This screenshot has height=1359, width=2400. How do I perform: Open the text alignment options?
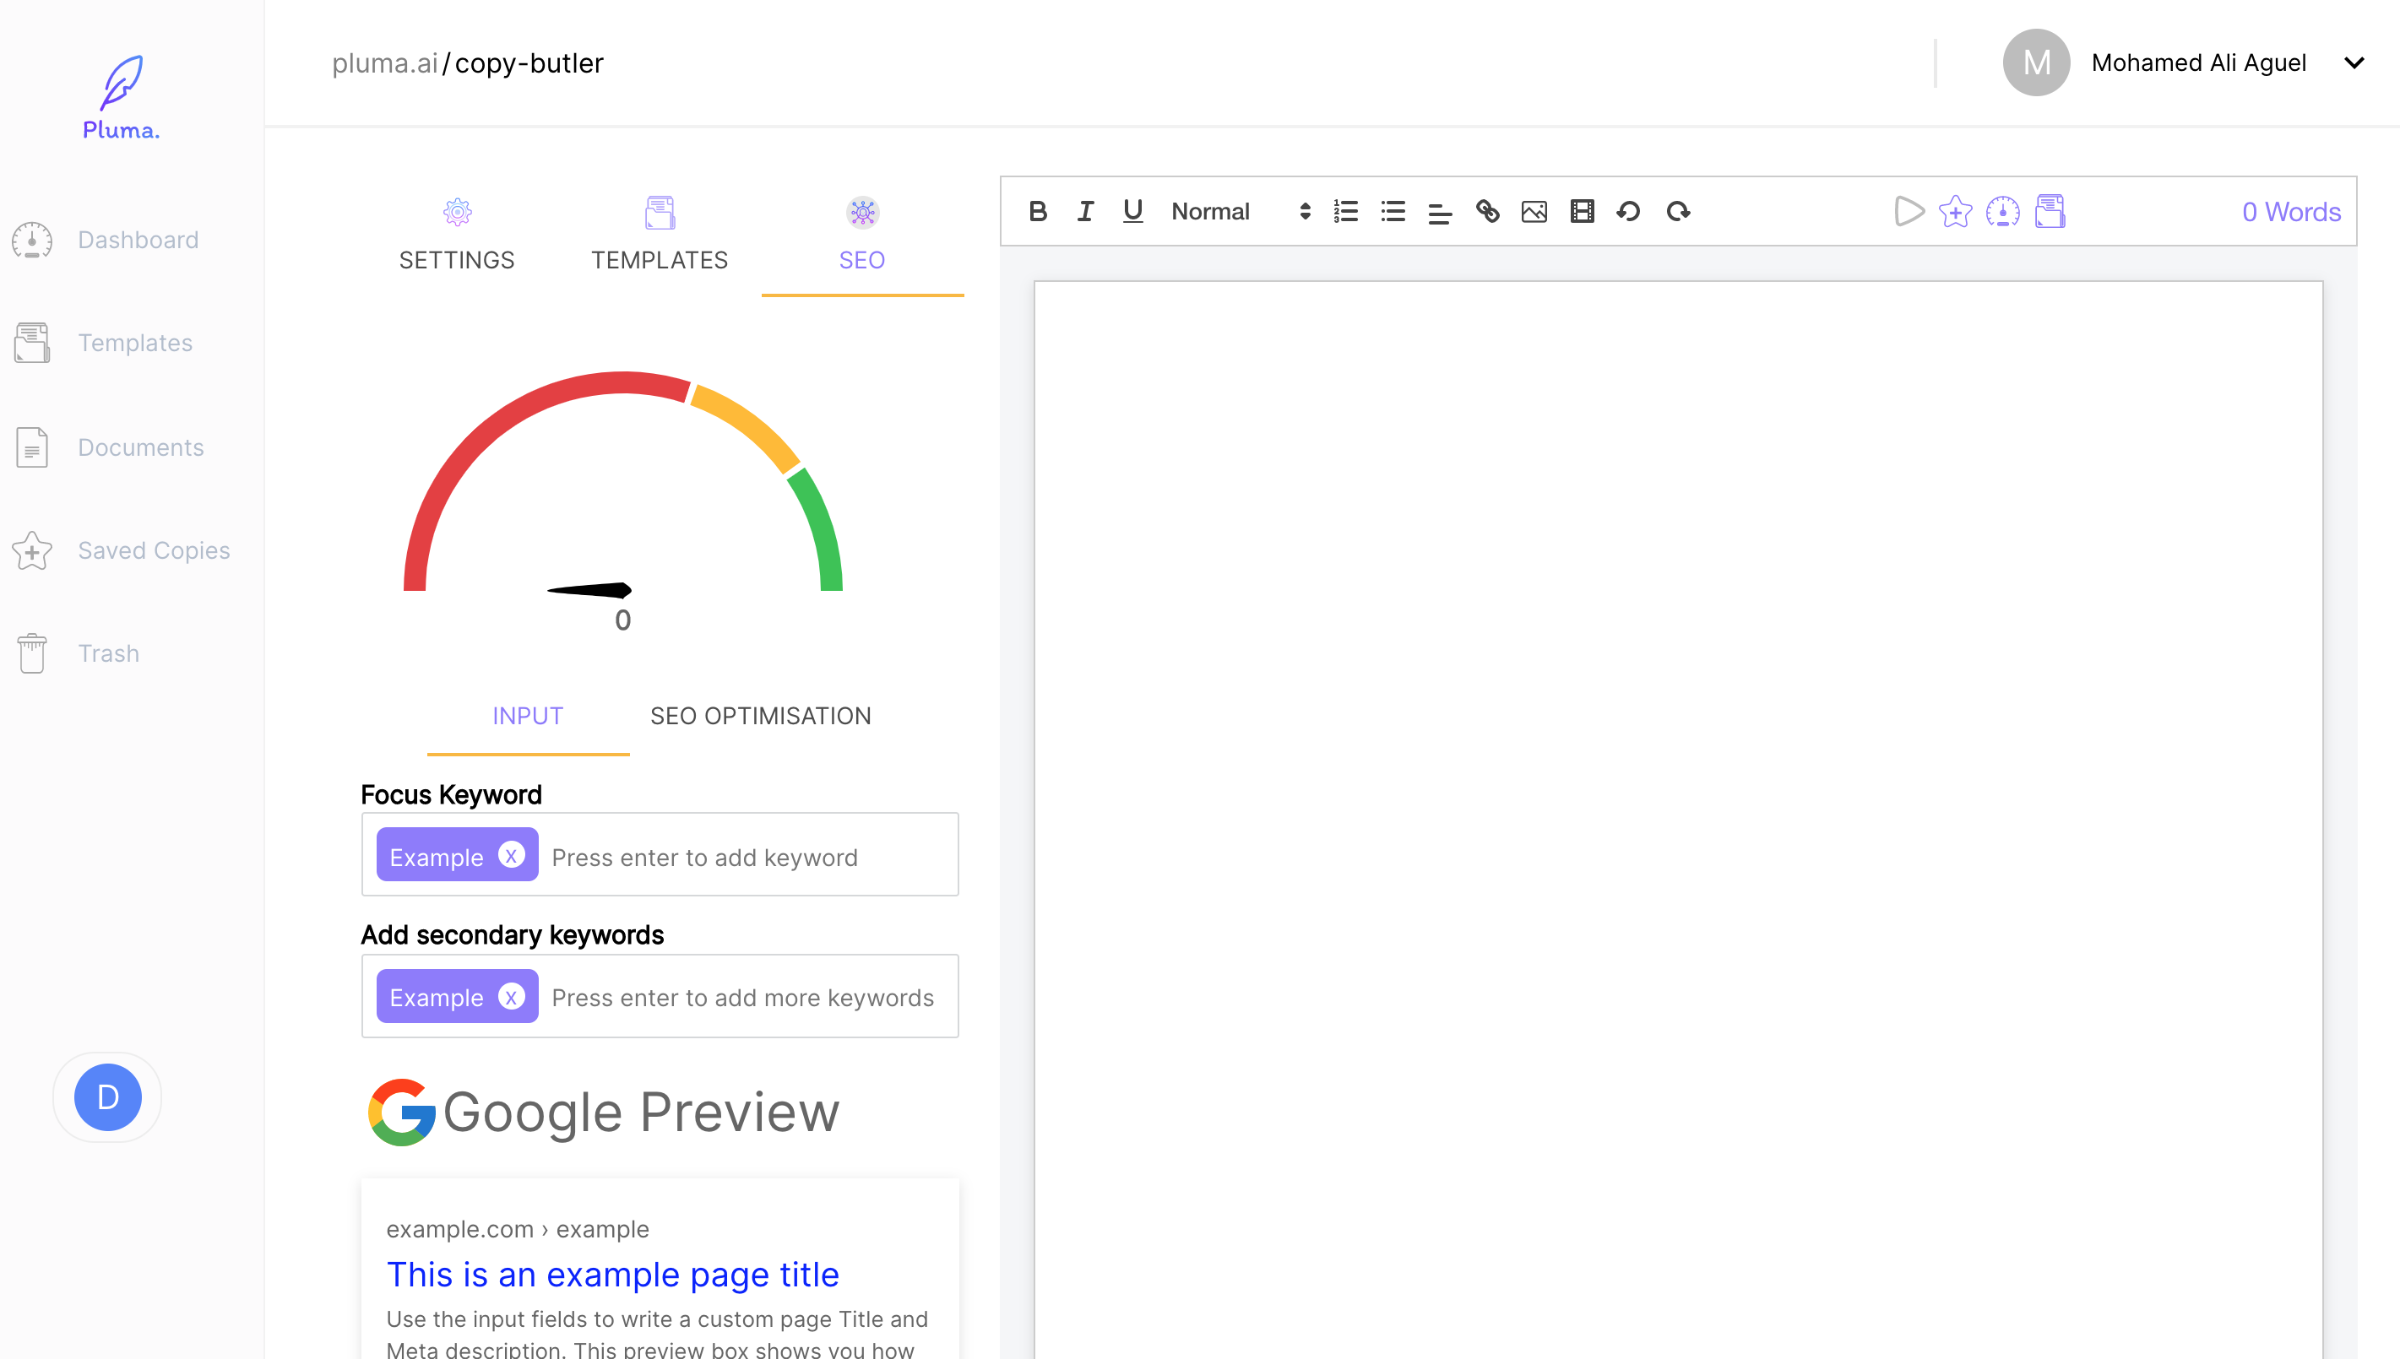[1440, 212]
